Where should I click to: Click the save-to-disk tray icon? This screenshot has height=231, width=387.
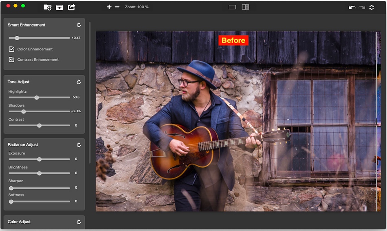59,8
